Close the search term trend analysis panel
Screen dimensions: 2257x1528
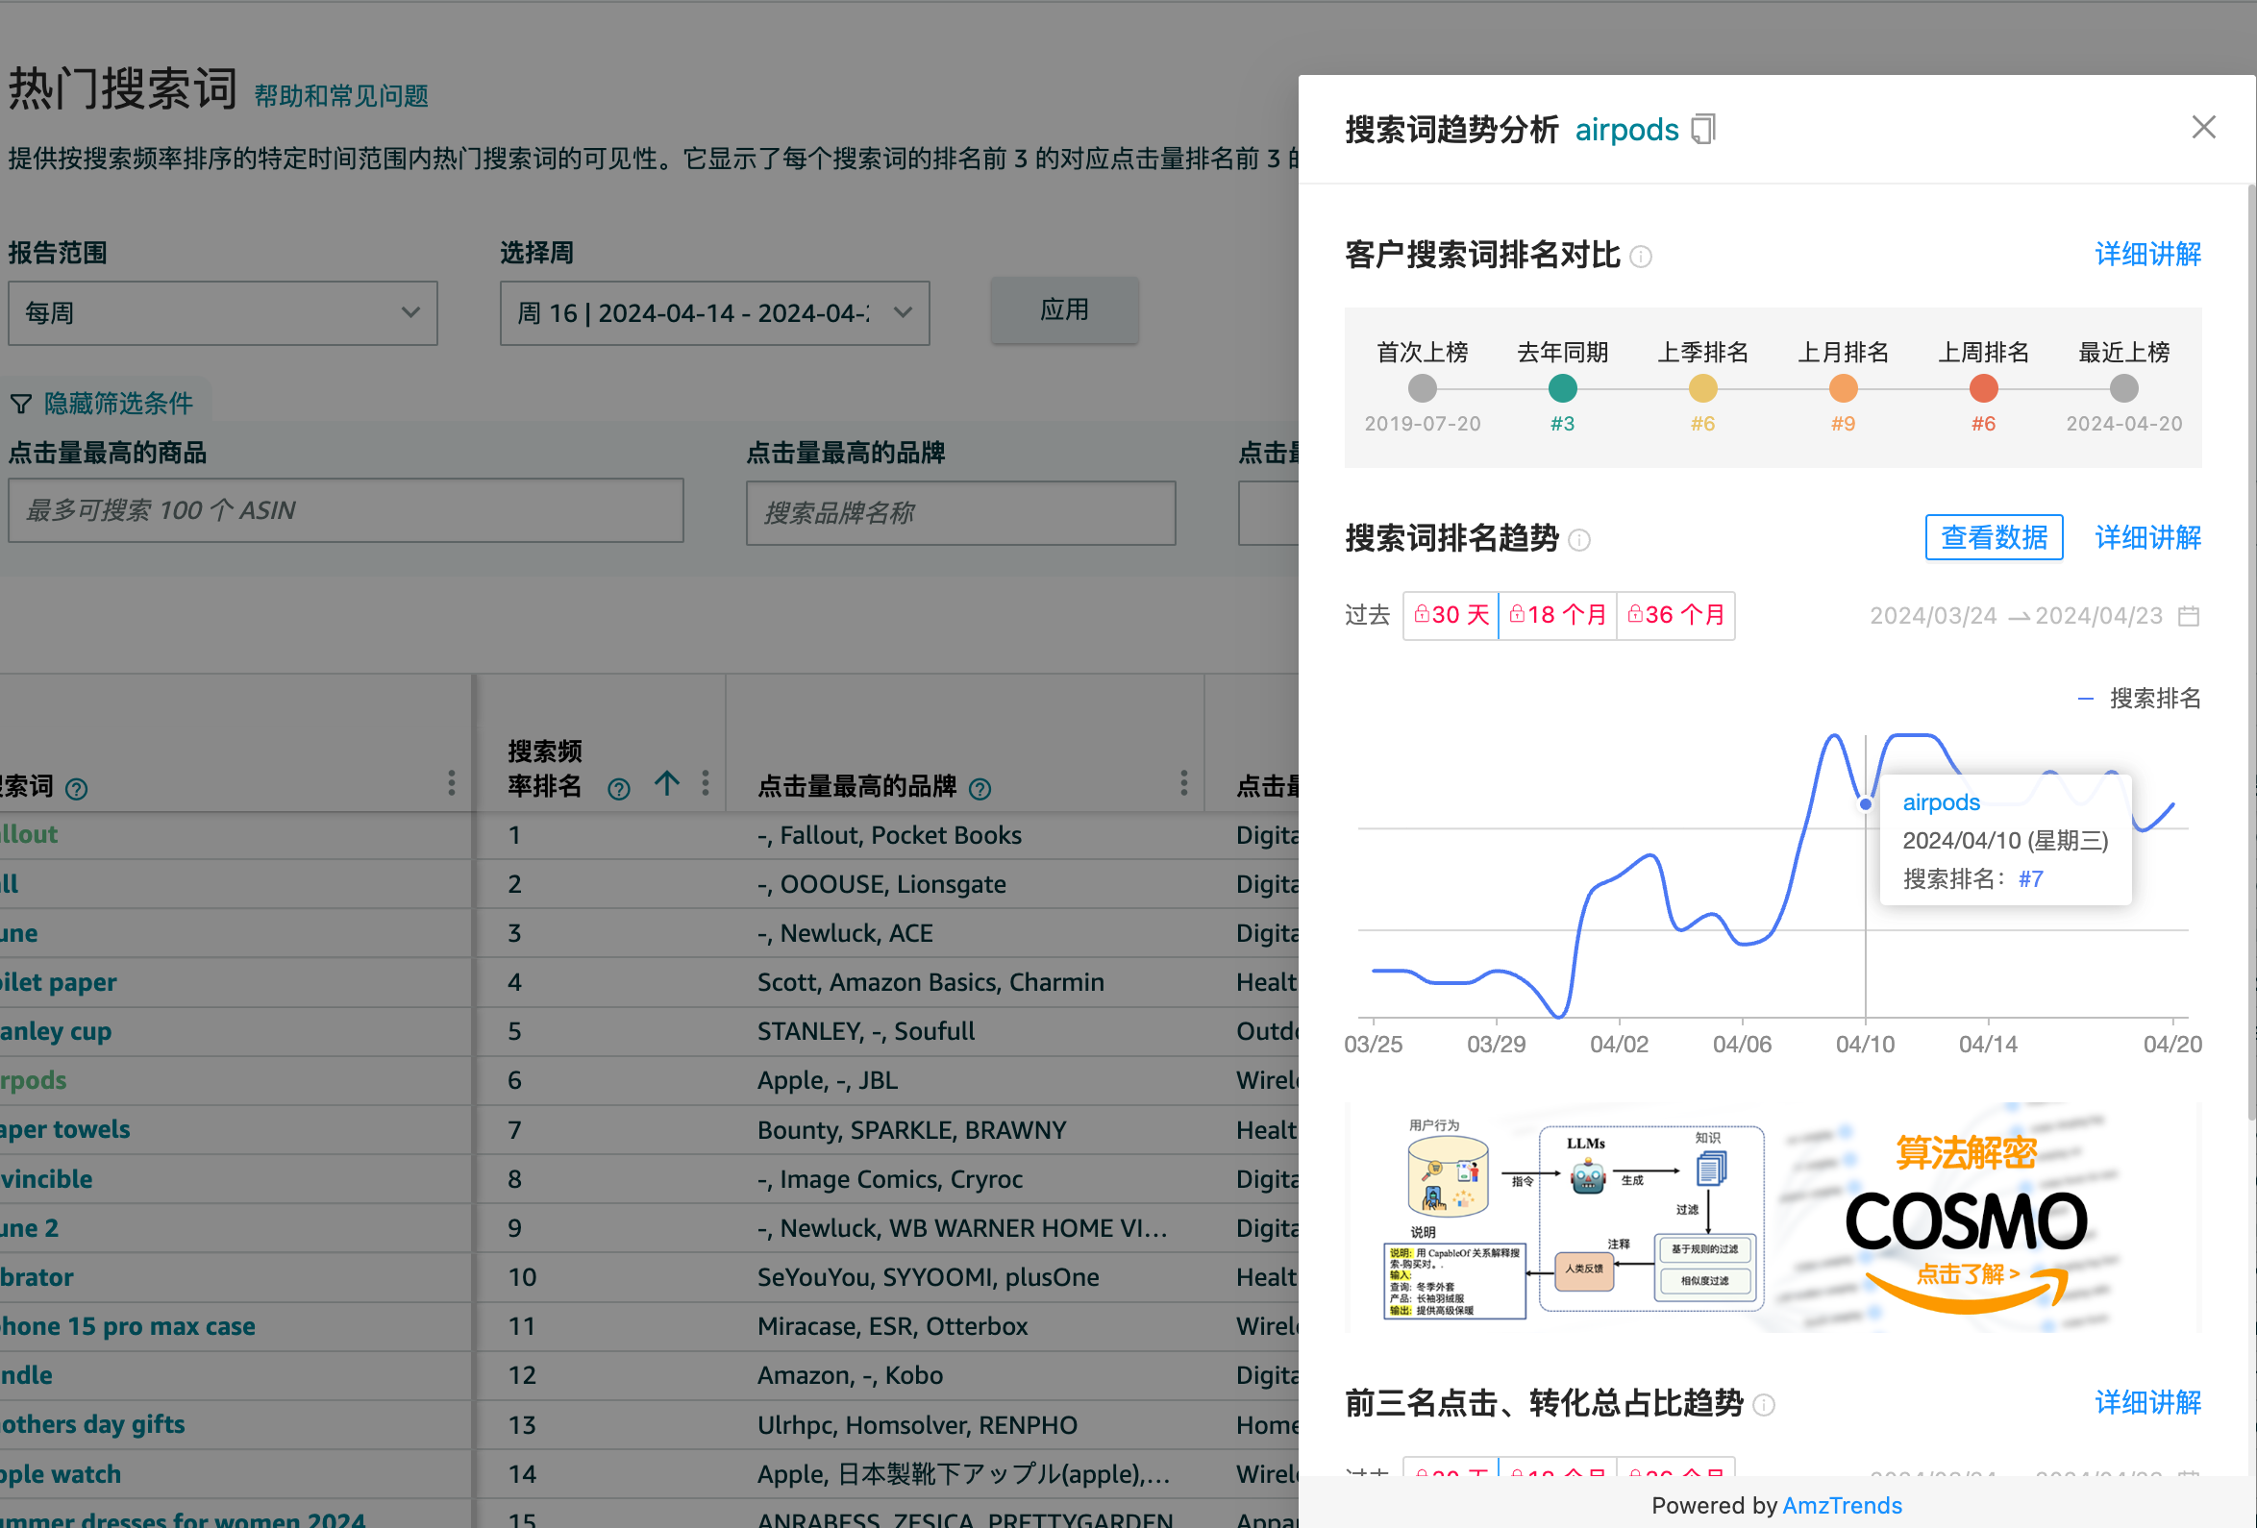pyautogui.click(x=2202, y=127)
